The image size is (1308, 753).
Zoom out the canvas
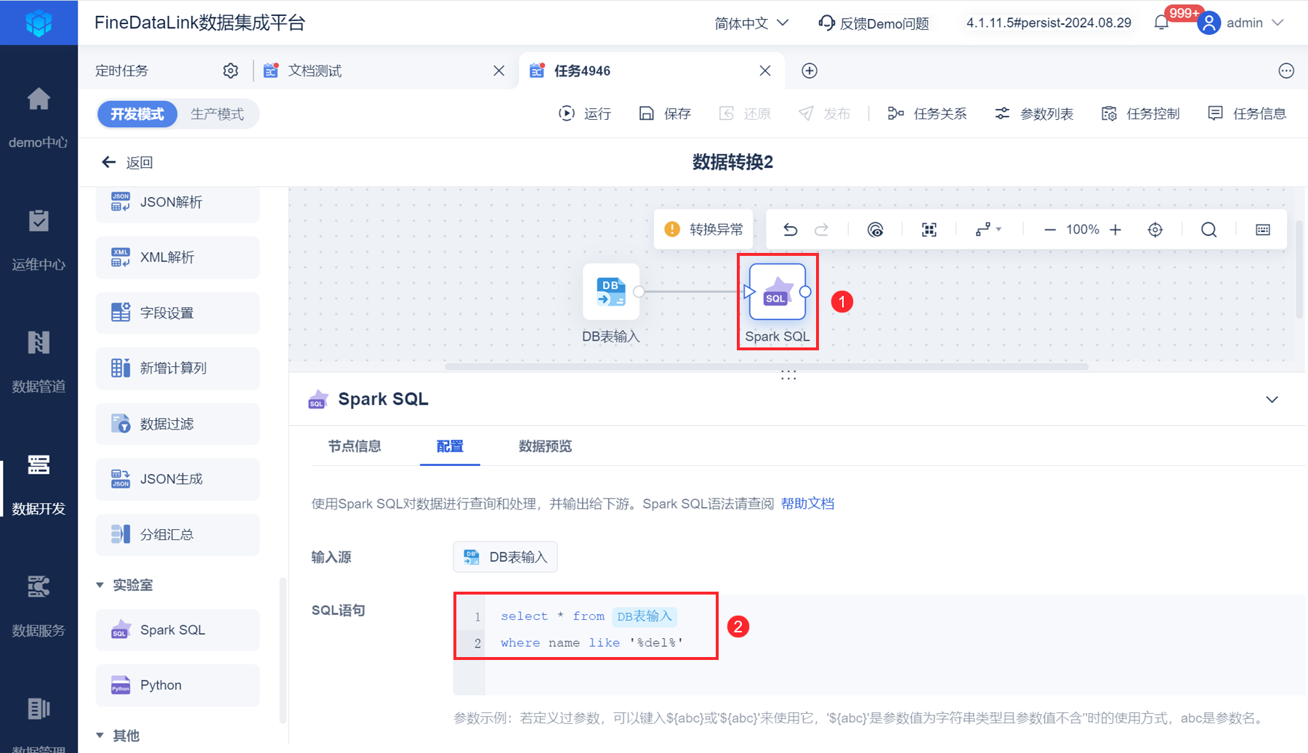1049,230
